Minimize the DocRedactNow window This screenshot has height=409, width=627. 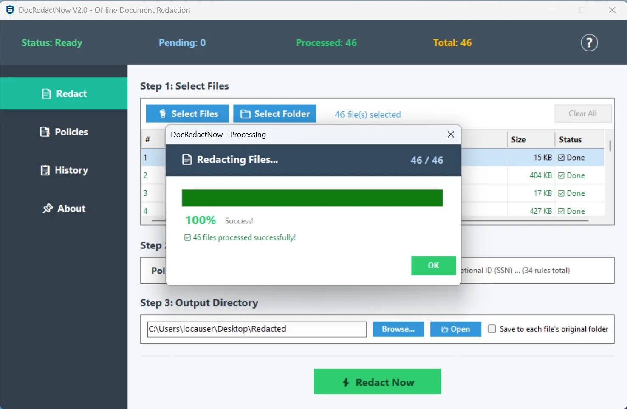click(x=553, y=10)
